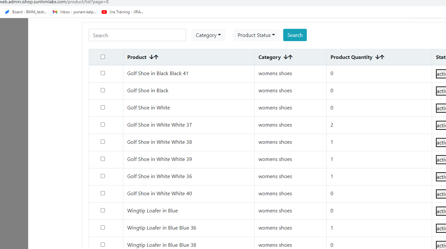The height and width of the screenshot is (249, 446).
Task: Click quantity "1" for Golf Shoe in White White 38
Action: [x=332, y=142]
